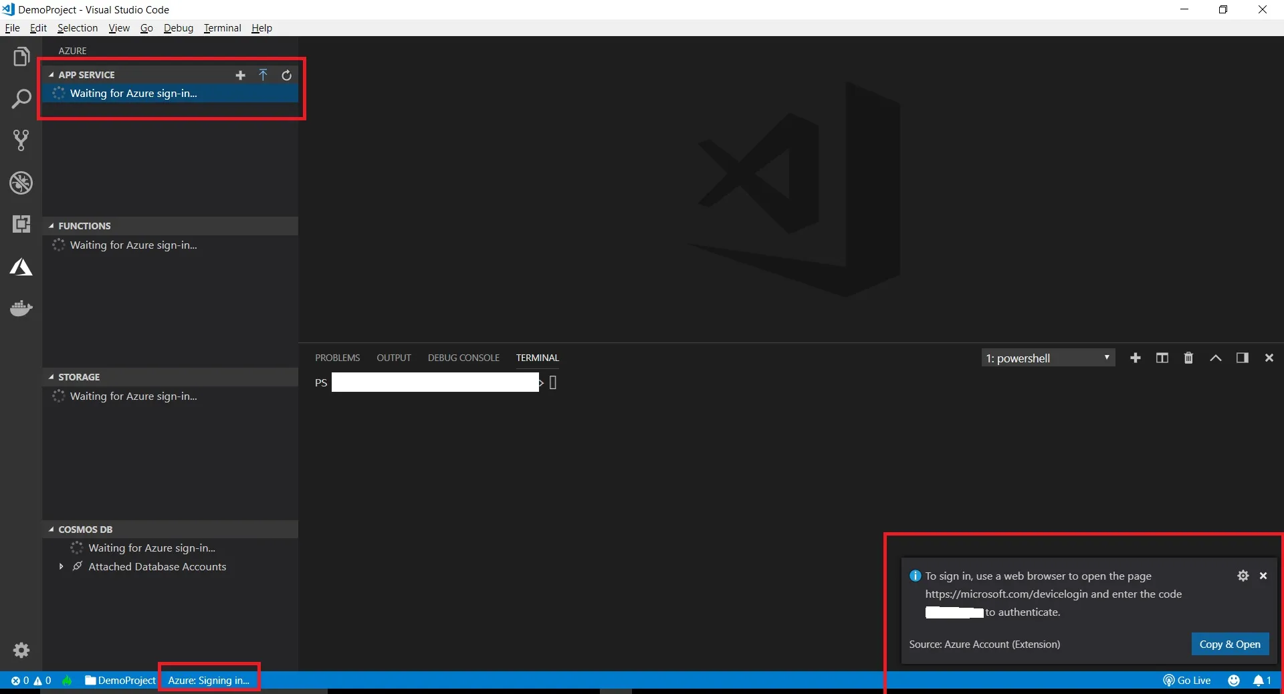Open the View menu

[x=119, y=28]
